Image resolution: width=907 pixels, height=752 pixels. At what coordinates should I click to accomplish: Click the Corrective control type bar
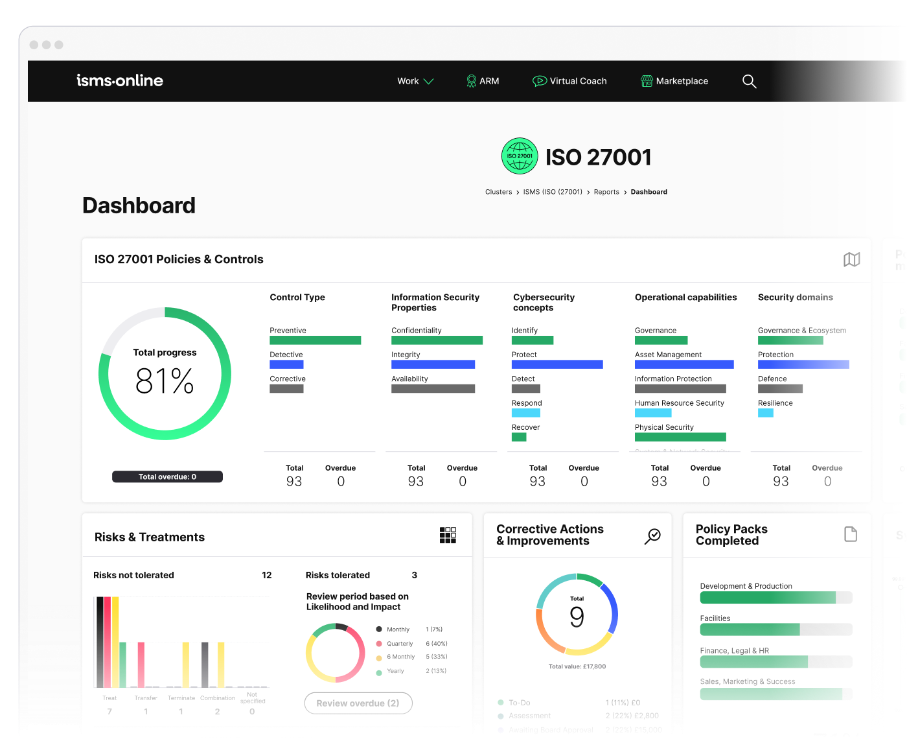[x=286, y=388]
